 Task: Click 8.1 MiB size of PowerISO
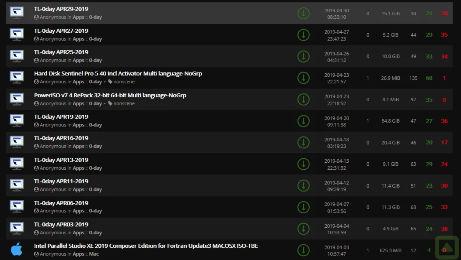point(391,99)
